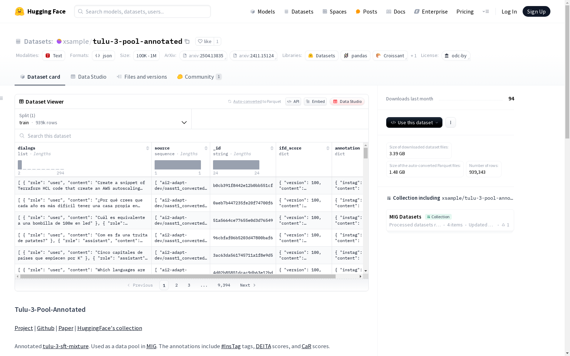Click the dataset viewer horizontal scrollbar

pos(178,276)
